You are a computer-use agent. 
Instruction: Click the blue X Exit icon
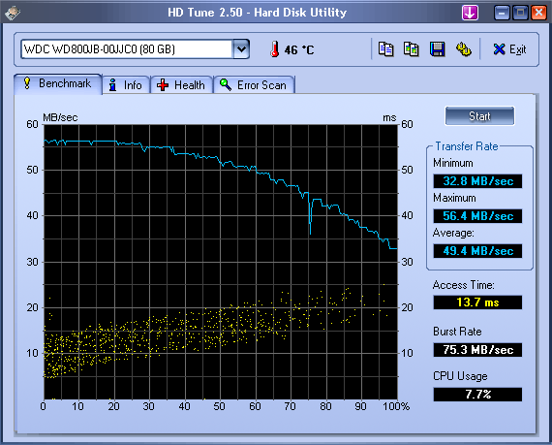(x=499, y=49)
